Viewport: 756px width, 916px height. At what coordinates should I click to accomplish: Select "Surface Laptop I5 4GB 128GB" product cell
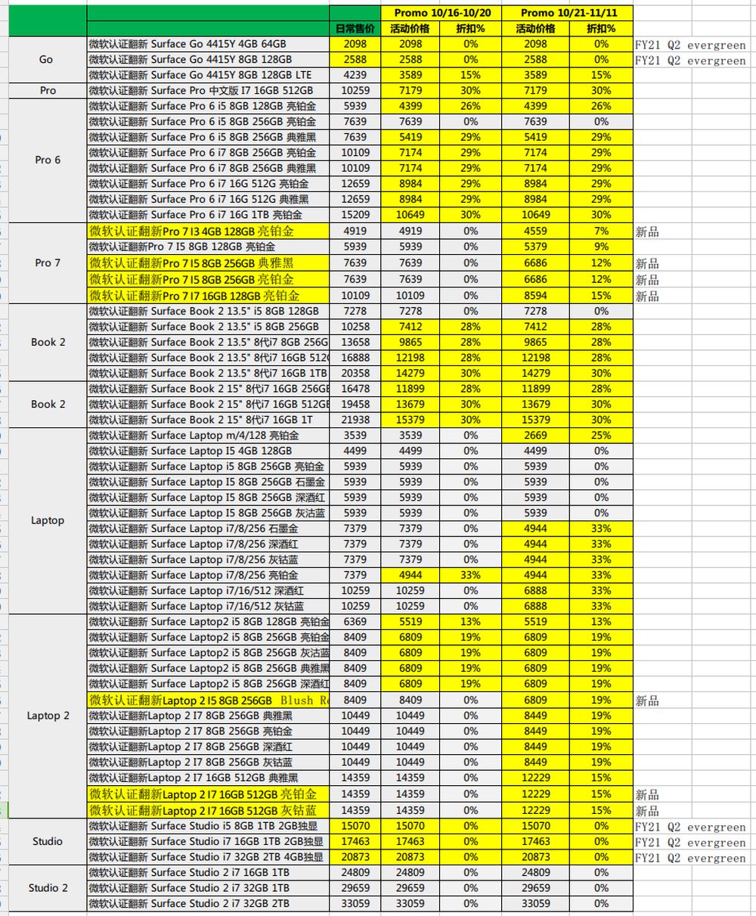click(x=208, y=451)
